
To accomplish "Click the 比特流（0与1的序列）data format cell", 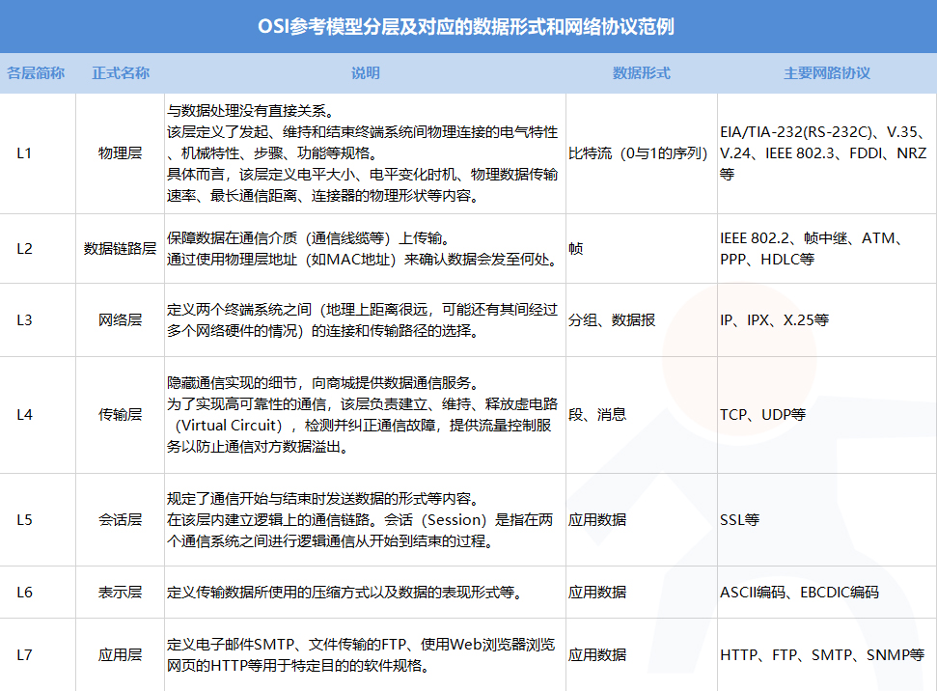I will [x=641, y=152].
